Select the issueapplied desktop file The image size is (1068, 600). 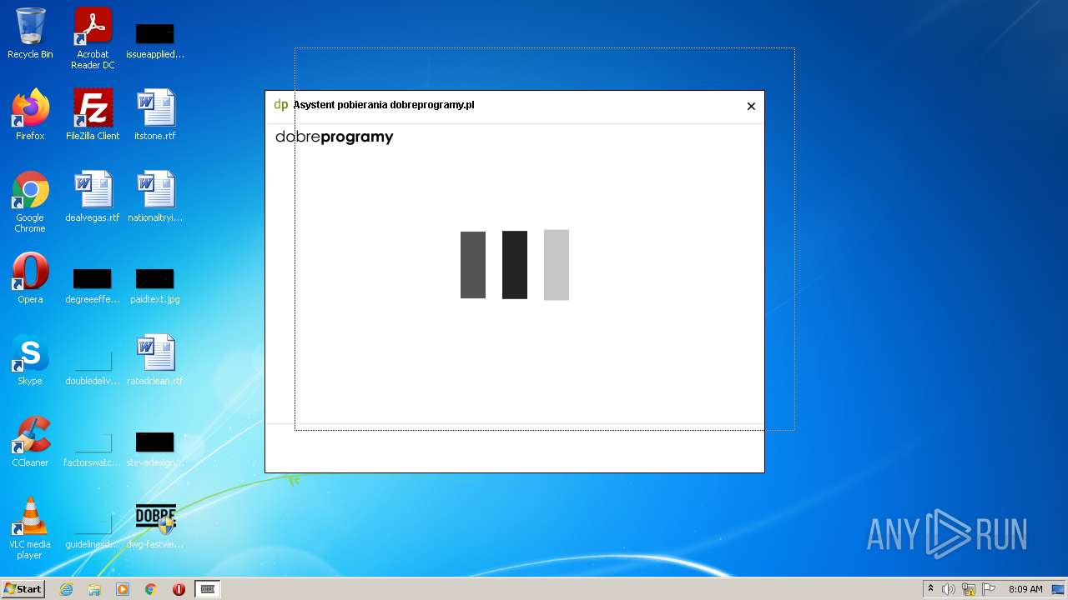pos(155,39)
